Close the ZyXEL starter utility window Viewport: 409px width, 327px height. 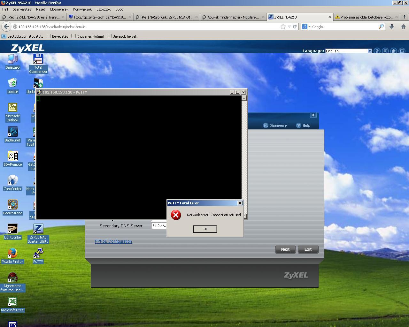click(x=313, y=115)
